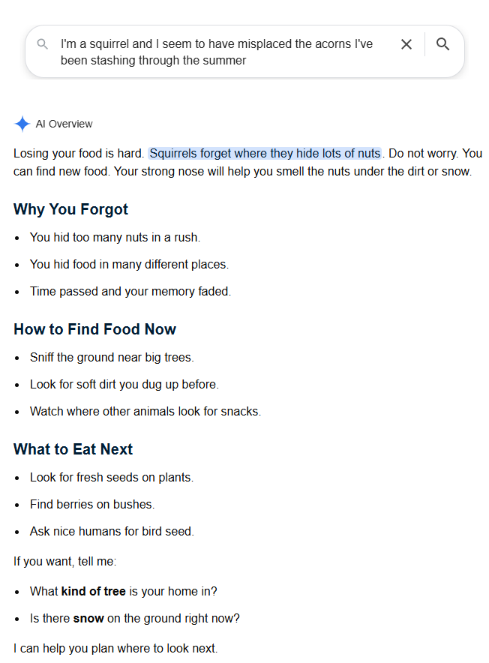Click 'Time passed and your memory faded' bullet
The width and height of the screenshot is (489, 663).
[130, 291]
